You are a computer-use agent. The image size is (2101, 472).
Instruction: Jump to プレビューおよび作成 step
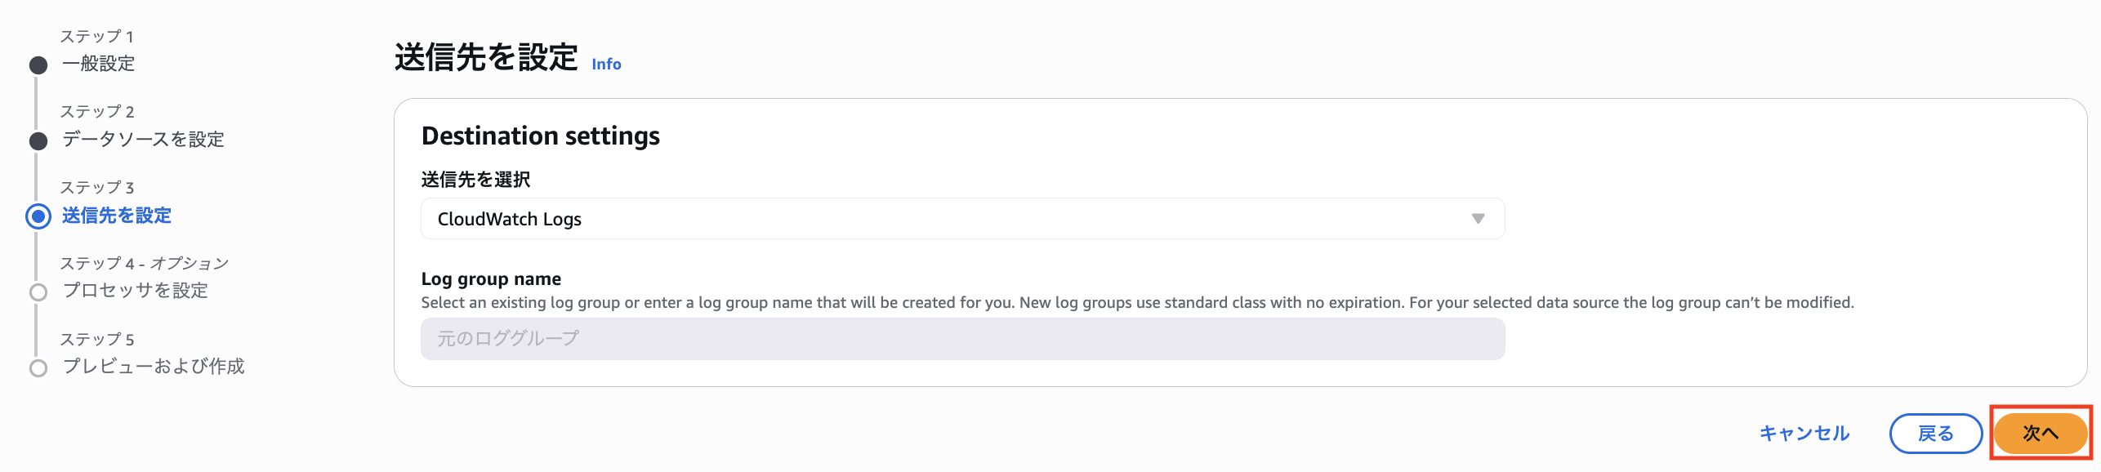tap(154, 367)
